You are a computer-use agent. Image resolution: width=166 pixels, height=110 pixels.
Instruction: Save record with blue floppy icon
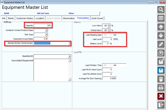(x=161, y=70)
